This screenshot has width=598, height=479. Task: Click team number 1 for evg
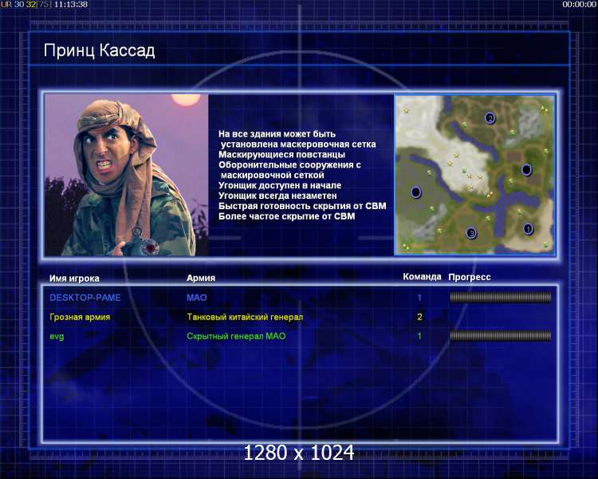click(x=419, y=336)
